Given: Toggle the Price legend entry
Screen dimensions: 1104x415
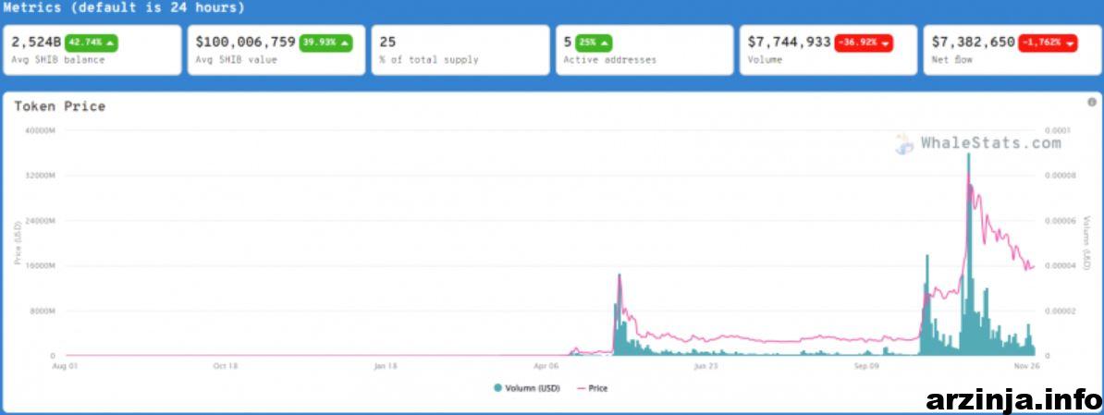Looking at the screenshot, I should click(x=592, y=388).
